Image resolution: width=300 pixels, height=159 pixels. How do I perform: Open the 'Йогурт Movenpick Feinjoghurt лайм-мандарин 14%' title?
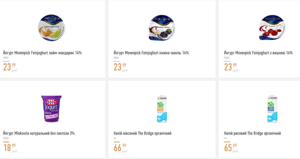point(42,53)
